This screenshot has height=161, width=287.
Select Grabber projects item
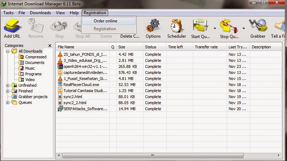coord(33,96)
